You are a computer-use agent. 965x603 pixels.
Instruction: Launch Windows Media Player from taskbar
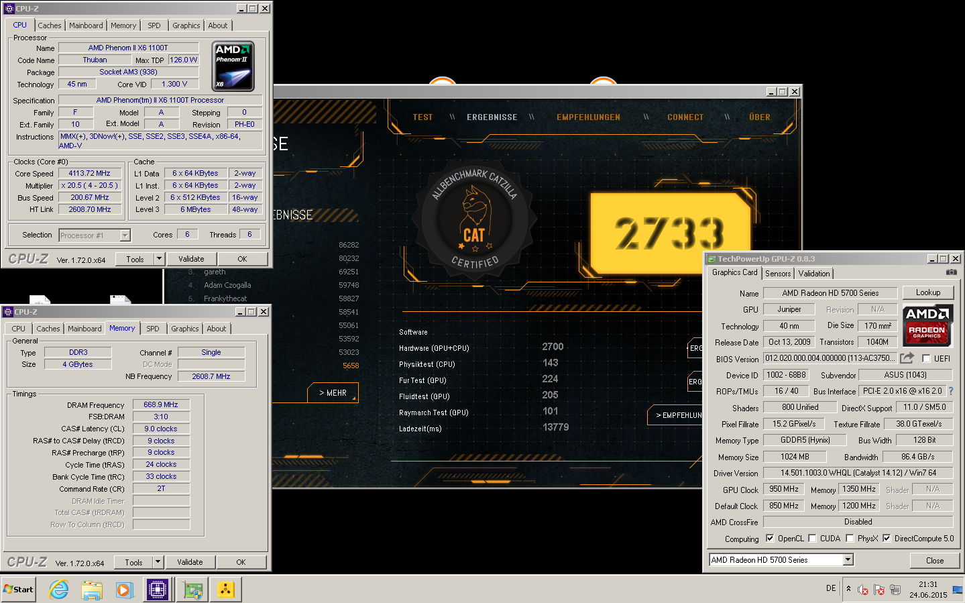coord(124,590)
